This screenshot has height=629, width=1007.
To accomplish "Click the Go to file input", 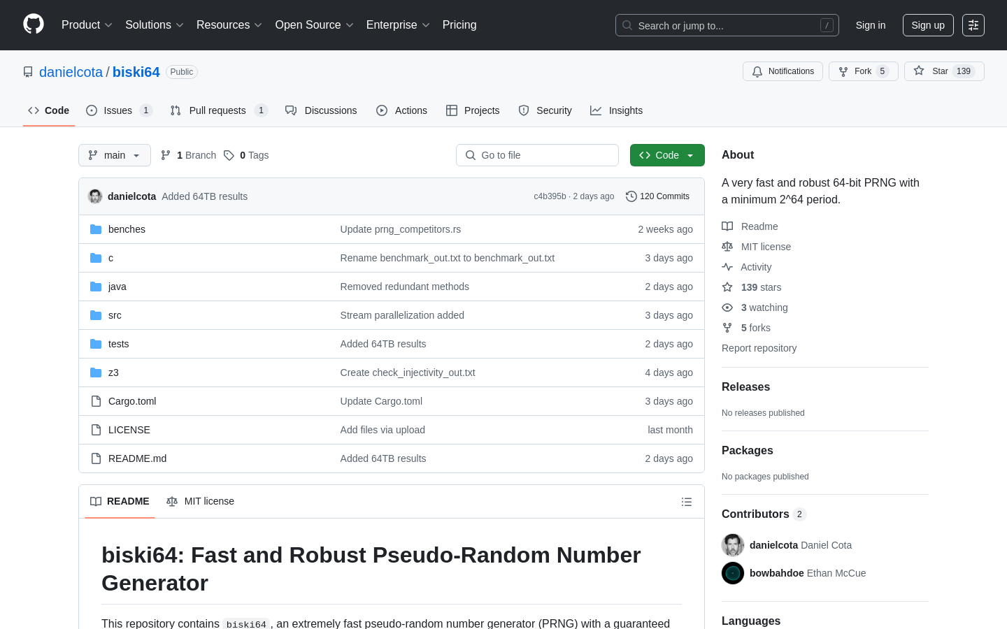I will pos(537,155).
